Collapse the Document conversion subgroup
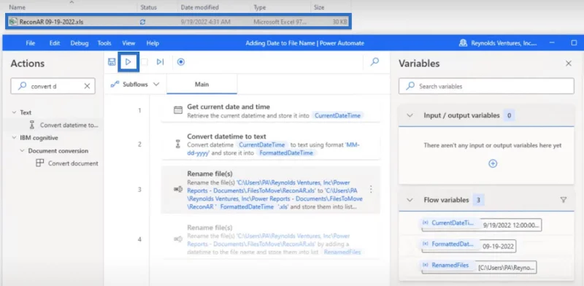 click(23, 151)
